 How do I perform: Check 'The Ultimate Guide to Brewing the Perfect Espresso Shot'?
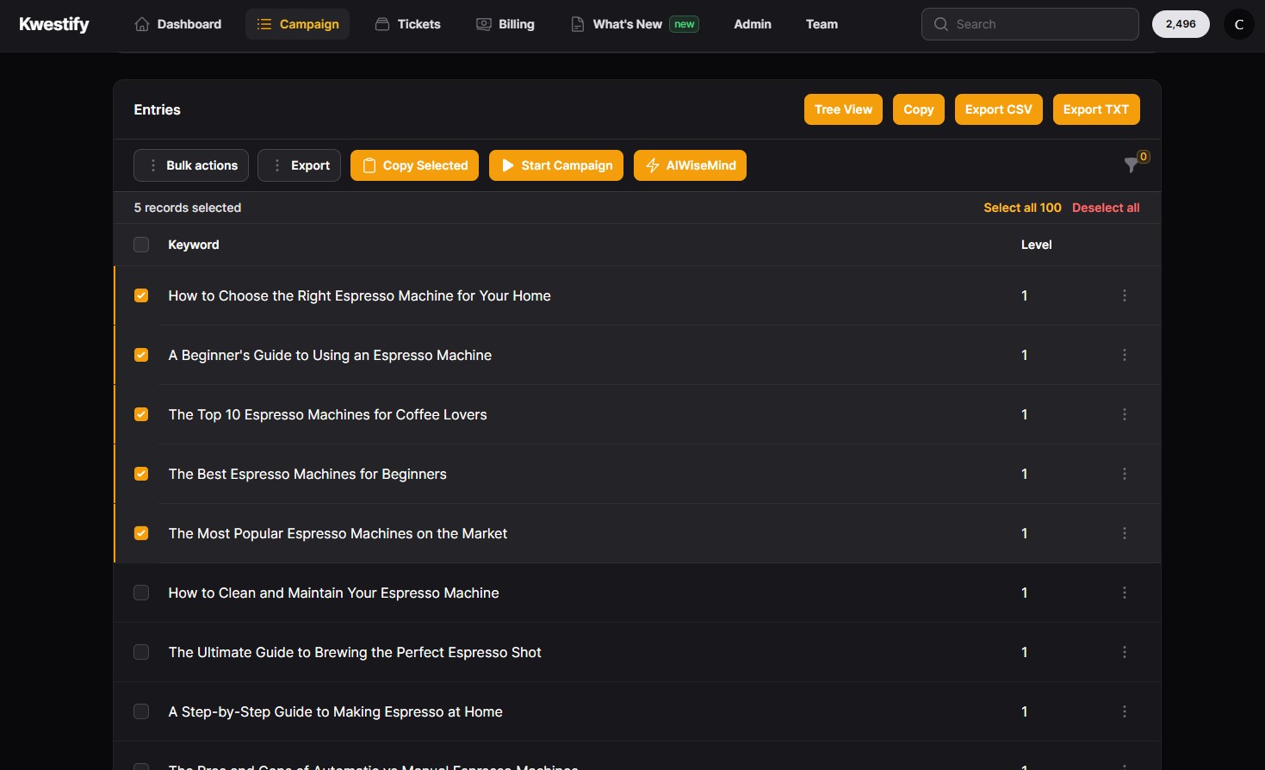[141, 652]
